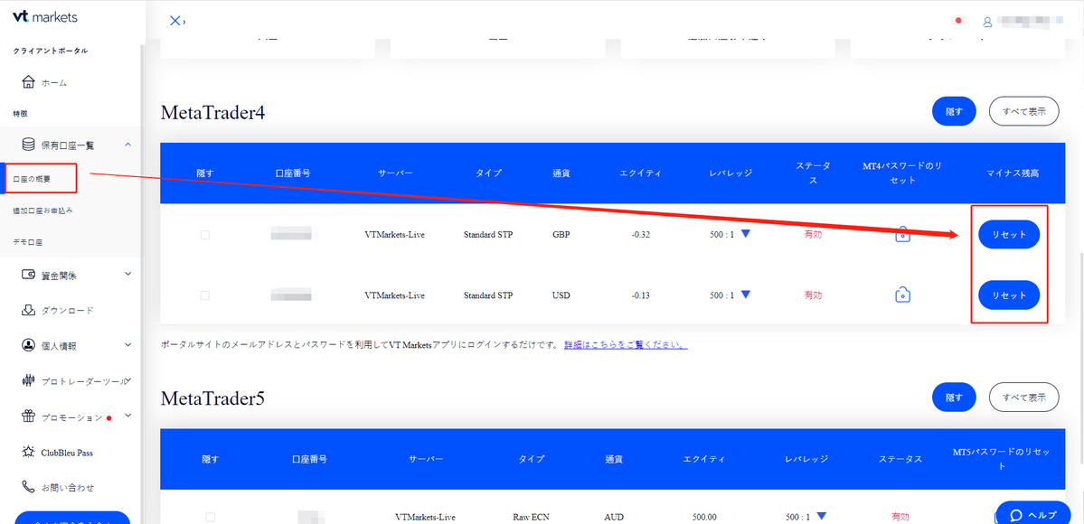Click the VT Markets logo

tap(45, 17)
